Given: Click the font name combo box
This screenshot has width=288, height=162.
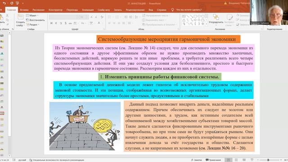Looking at the screenshot, I should (x=63, y=17).
